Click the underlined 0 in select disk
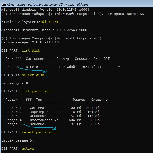The height and width of the screenshot is (153, 153). point(47,75)
